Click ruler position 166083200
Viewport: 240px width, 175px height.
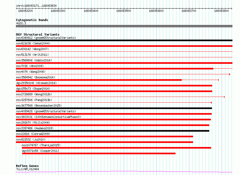point(25,11)
